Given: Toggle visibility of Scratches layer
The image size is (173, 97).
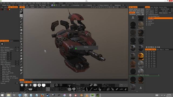Looking at the screenshot, I should coord(147,20).
